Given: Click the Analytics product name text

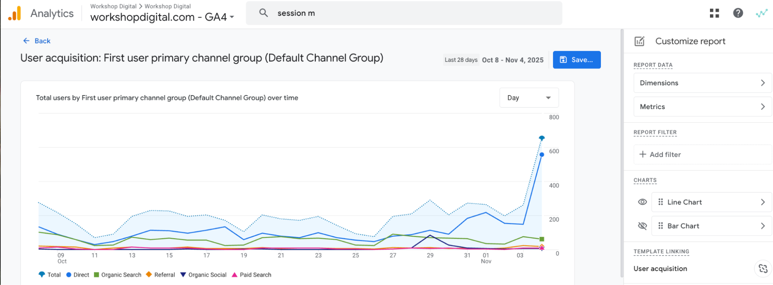Looking at the screenshot, I should pyautogui.click(x=52, y=14).
